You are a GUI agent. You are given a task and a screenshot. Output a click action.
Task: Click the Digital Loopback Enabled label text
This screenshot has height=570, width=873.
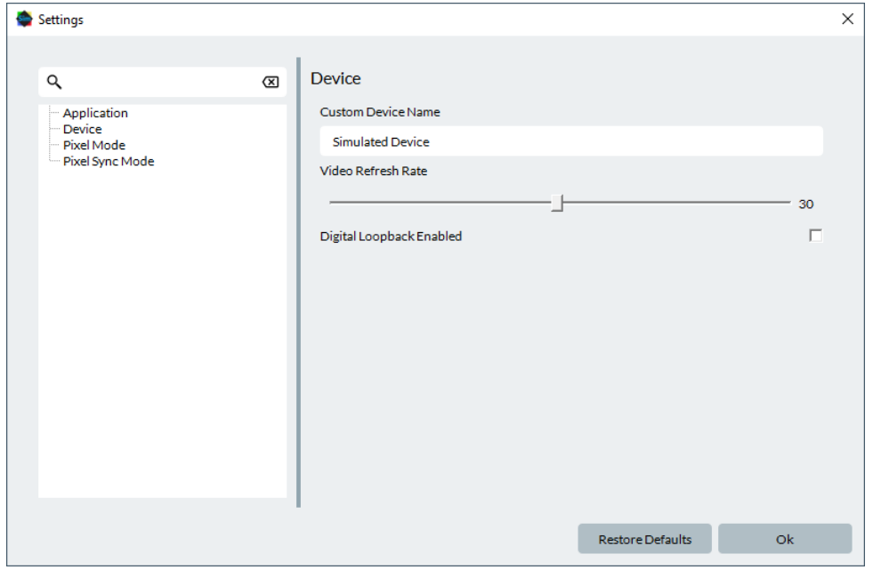point(391,237)
